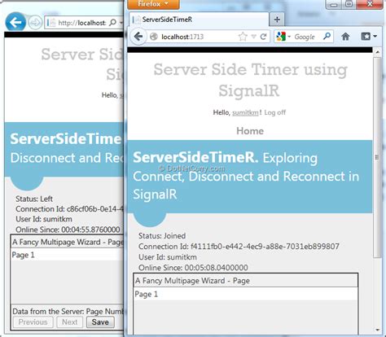Click 'User Id: sumitkm' in the IE window
386x337 pixels.
coord(44,219)
